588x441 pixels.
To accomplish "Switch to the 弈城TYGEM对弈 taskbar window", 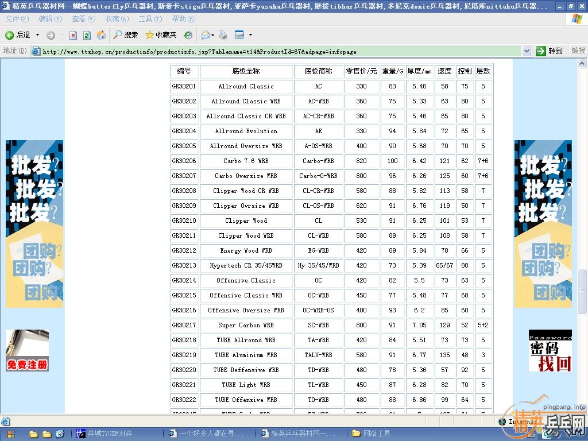I will [118, 434].
